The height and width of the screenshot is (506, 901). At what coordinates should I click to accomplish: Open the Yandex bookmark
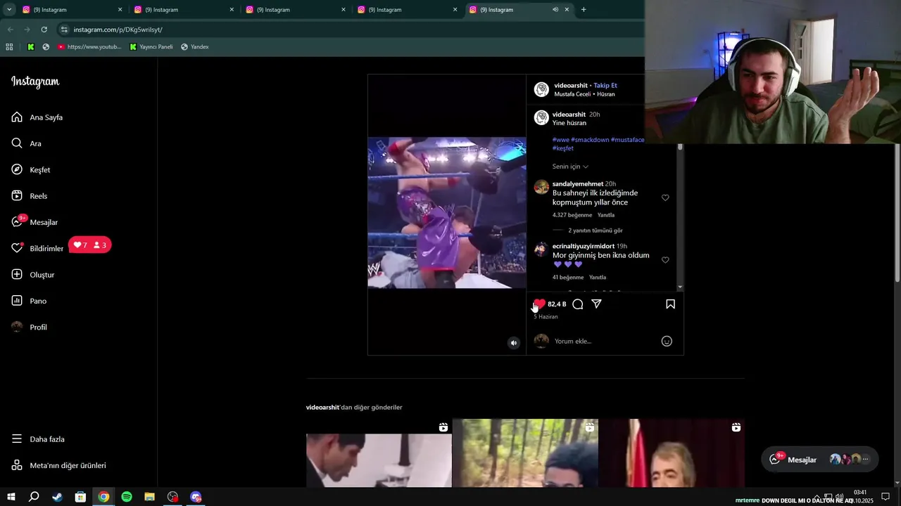point(194,47)
